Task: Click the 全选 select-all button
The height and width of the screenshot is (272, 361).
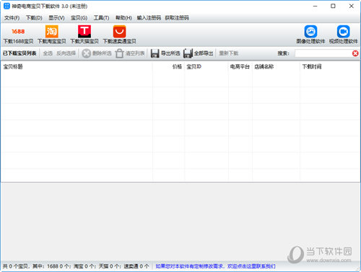Action: pos(48,53)
